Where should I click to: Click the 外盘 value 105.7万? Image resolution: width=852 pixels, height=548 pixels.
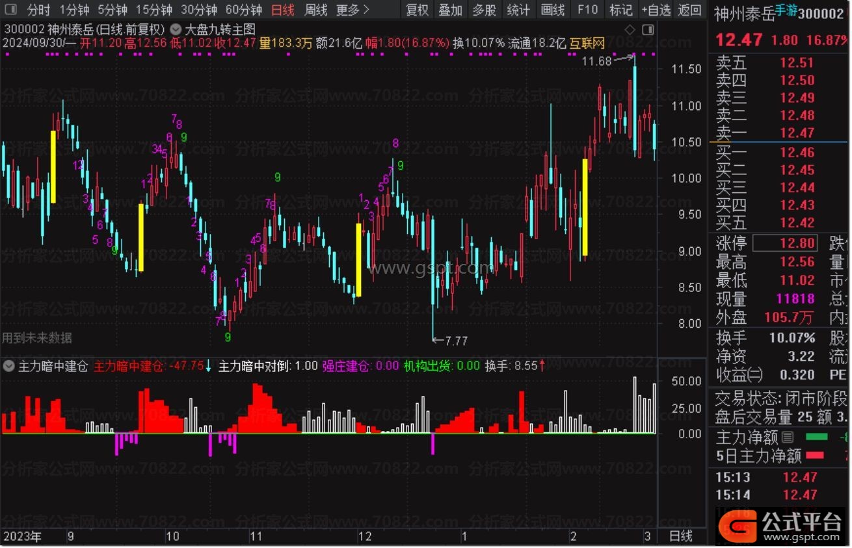[789, 318]
